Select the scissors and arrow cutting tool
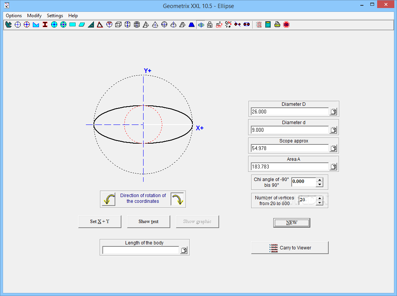The image size is (397, 296). (228, 24)
